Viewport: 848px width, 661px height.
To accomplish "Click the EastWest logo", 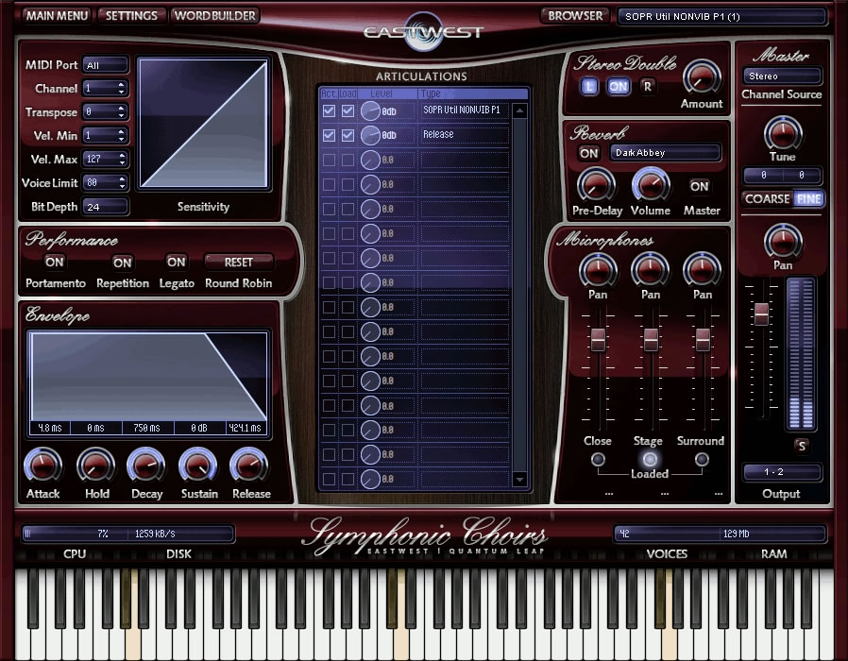I will tap(423, 31).
